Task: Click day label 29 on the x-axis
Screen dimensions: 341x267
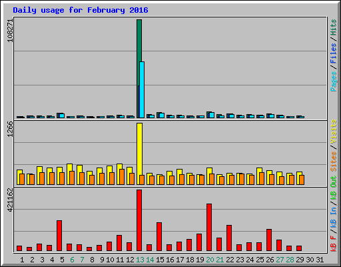Action: (x=300, y=260)
